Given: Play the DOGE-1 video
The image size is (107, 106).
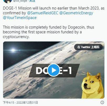Looking at the screenshot, I should coord(54,70).
